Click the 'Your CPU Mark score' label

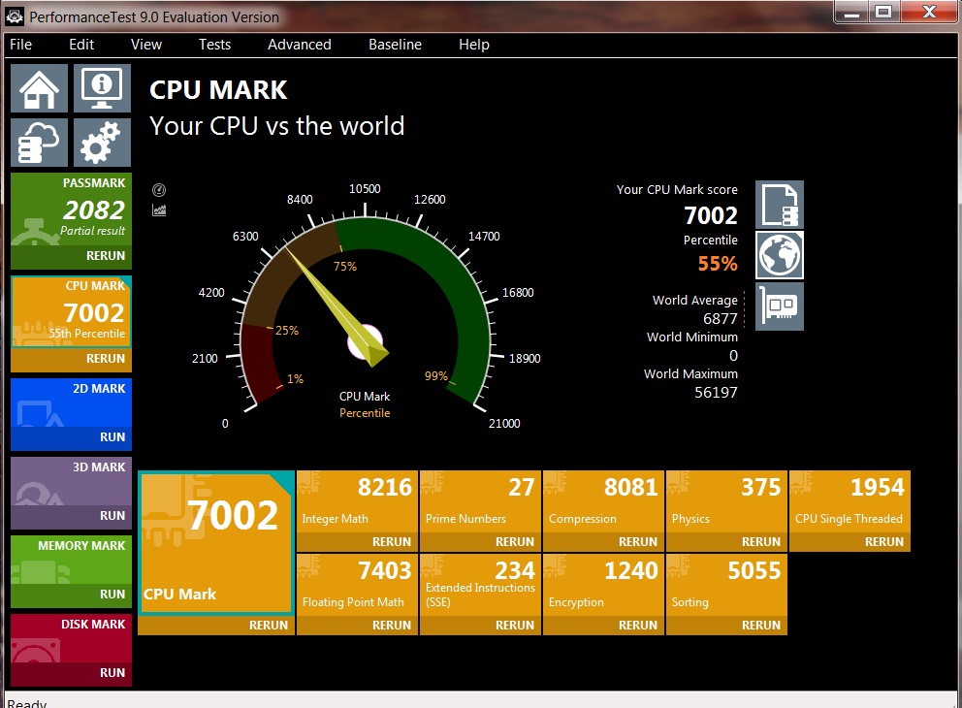[677, 190]
